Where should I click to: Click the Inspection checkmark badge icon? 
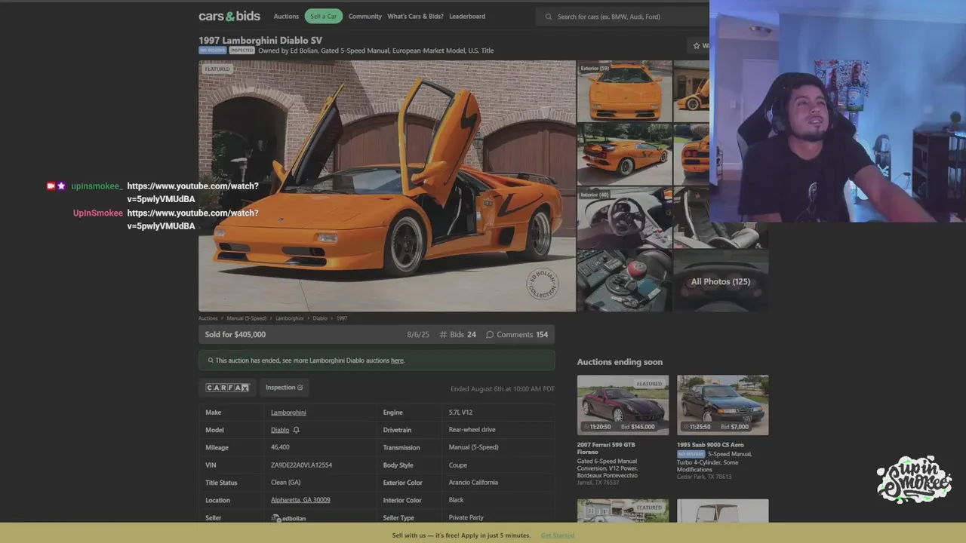[300, 388]
